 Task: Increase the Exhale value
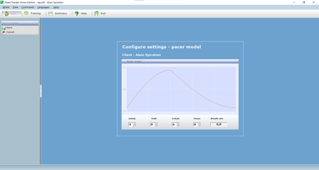[178, 123]
